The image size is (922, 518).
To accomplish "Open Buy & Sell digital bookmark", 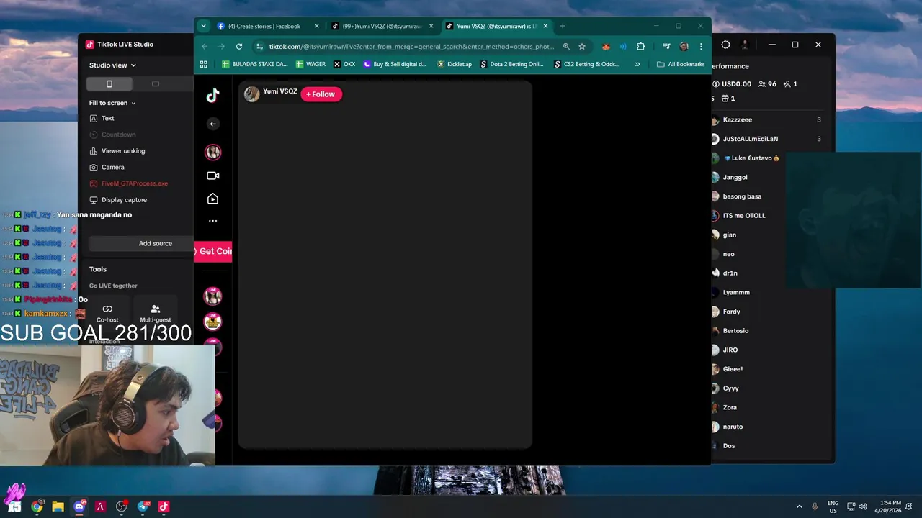I will [x=395, y=64].
